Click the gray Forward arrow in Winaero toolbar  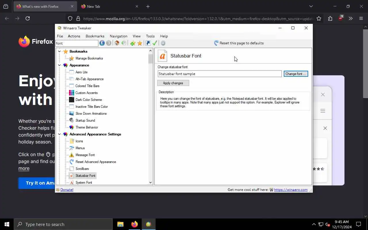pos(109,43)
